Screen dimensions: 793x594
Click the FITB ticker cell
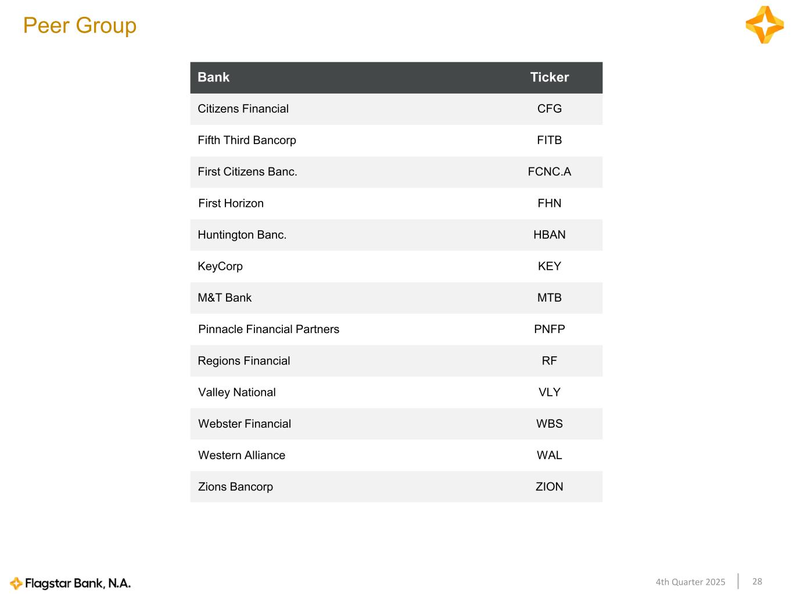[549, 140]
